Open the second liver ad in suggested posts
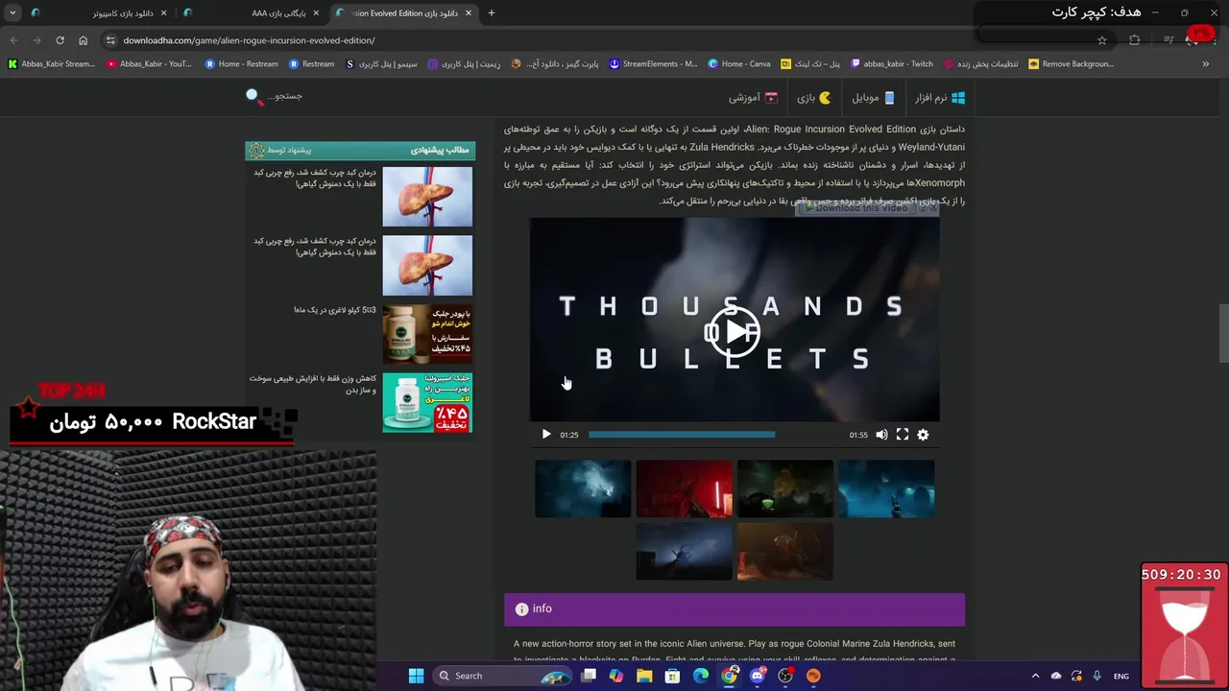Screen dimensions: 1229x691 click(427, 266)
